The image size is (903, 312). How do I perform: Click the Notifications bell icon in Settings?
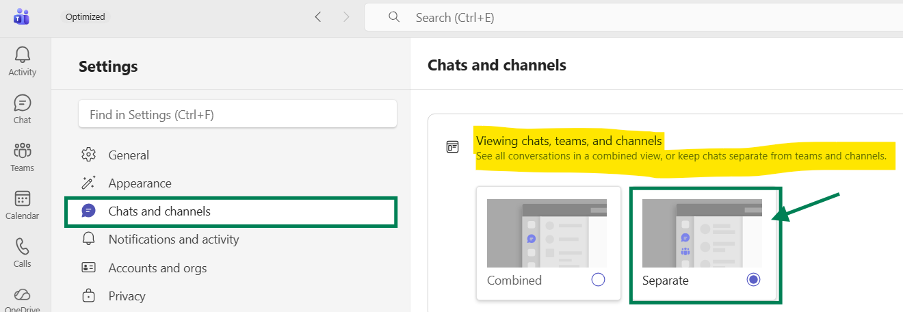tap(88, 239)
